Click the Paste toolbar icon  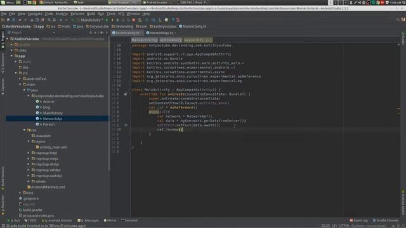click(x=43, y=20)
